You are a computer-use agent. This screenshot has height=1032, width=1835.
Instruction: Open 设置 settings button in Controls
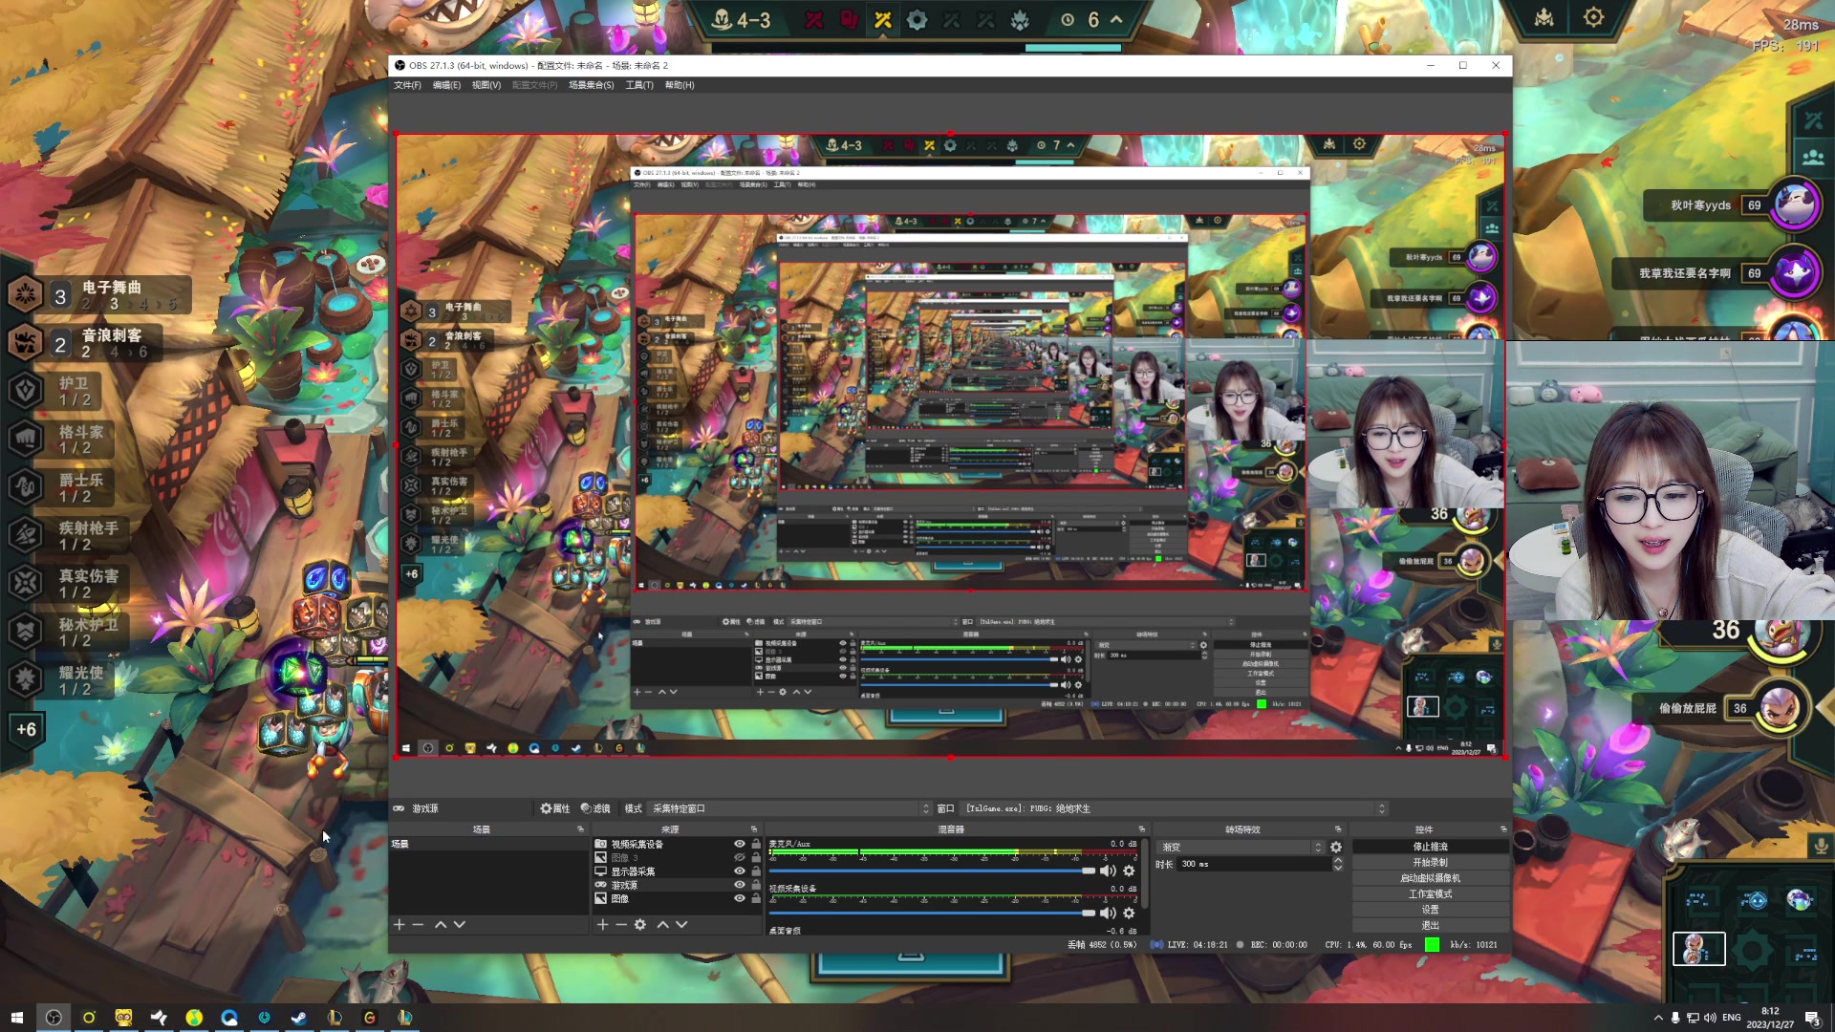coord(1430,910)
